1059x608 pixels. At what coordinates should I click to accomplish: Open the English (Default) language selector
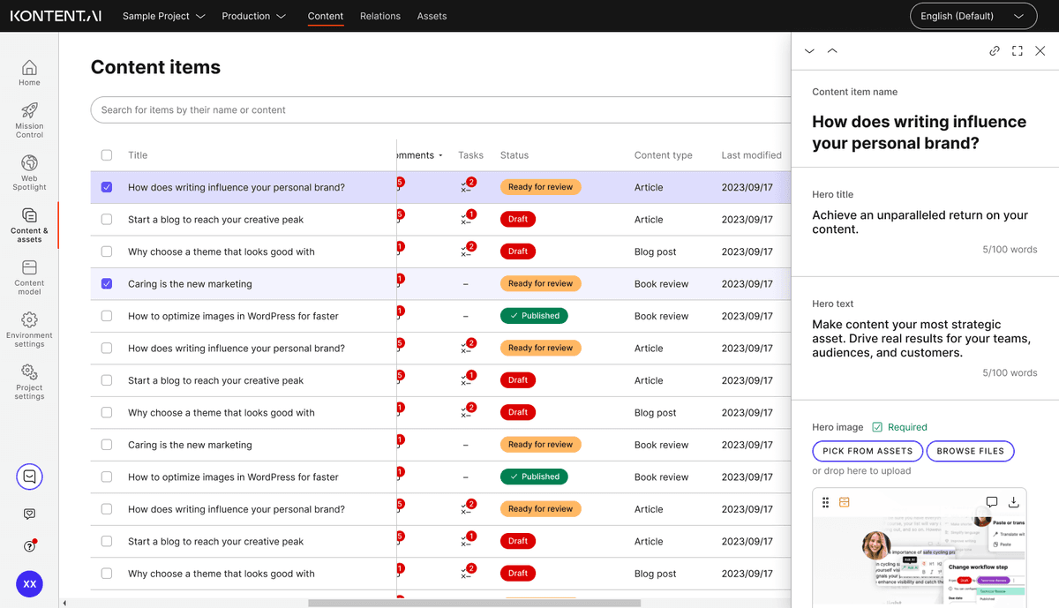point(973,16)
